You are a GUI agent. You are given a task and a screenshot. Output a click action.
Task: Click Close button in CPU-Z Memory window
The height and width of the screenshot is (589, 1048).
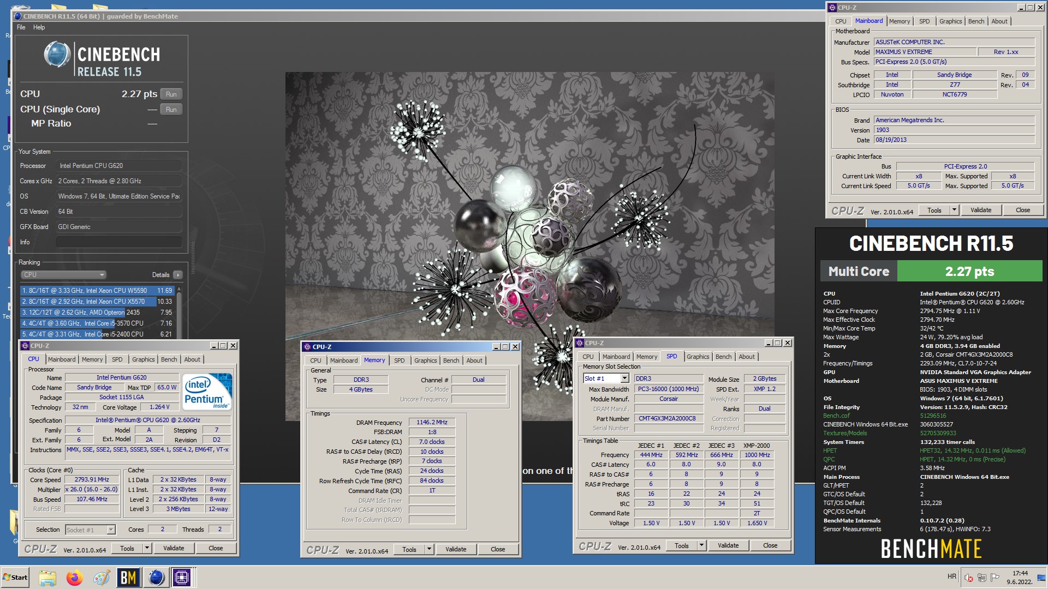tap(497, 549)
